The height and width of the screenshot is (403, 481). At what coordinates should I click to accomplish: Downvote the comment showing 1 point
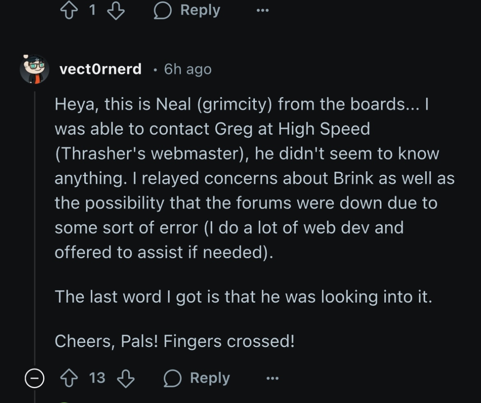click(116, 11)
